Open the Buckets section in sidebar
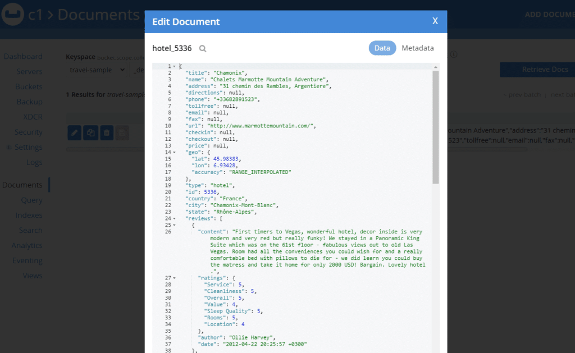 pyautogui.click(x=29, y=86)
